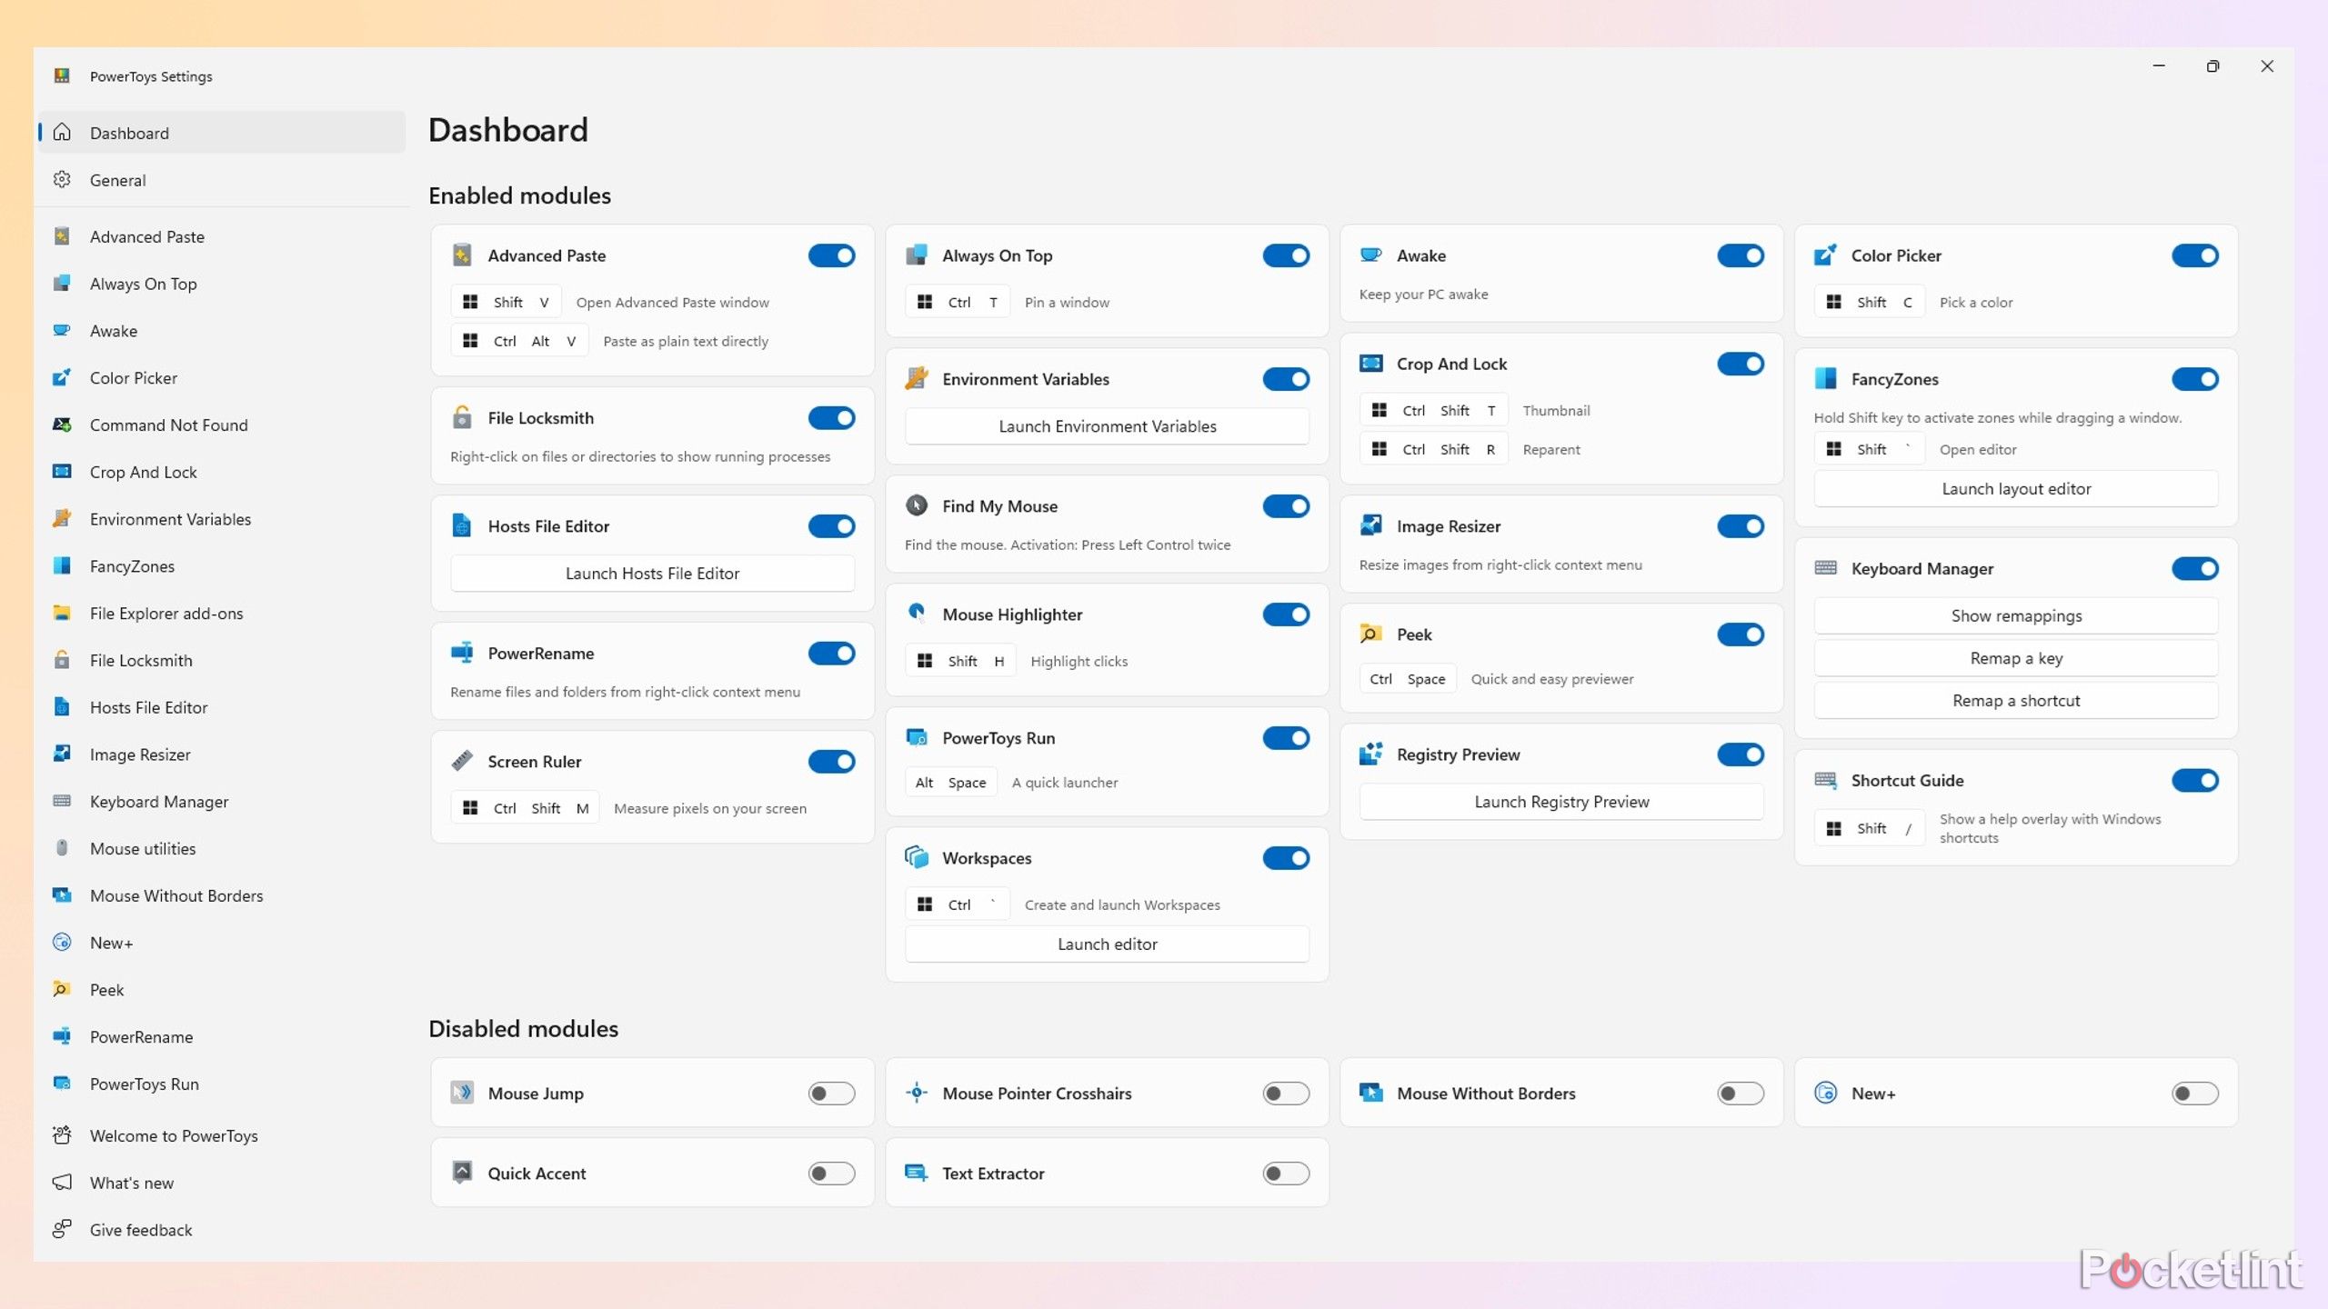The height and width of the screenshot is (1309, 2328).
Task: Disable the FancyZones toggle
Action: pos(2195,379)
